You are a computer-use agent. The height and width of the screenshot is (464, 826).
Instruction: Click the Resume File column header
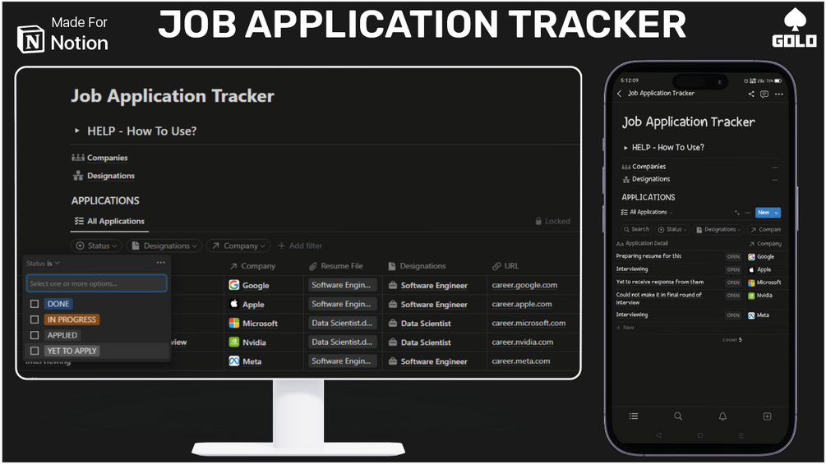pyautogui.click(x=336, y=266)
